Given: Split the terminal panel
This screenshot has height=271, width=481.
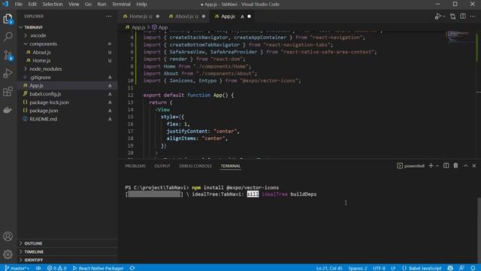Looking at the screenshot, I should 446,166.
